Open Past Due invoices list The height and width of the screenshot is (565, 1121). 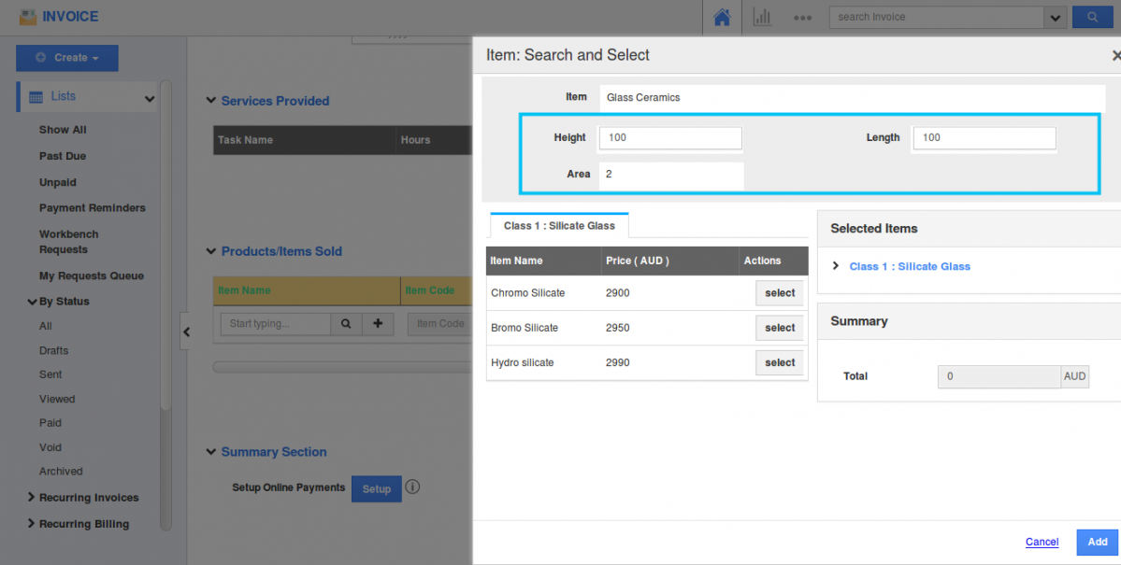(x=63, y=156)
